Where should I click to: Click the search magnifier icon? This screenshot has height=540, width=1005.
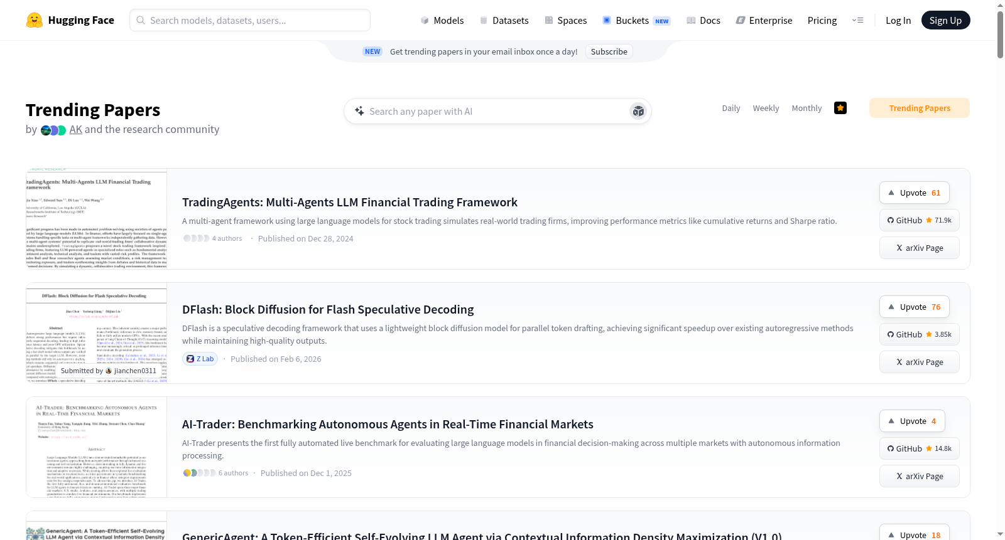141,20
